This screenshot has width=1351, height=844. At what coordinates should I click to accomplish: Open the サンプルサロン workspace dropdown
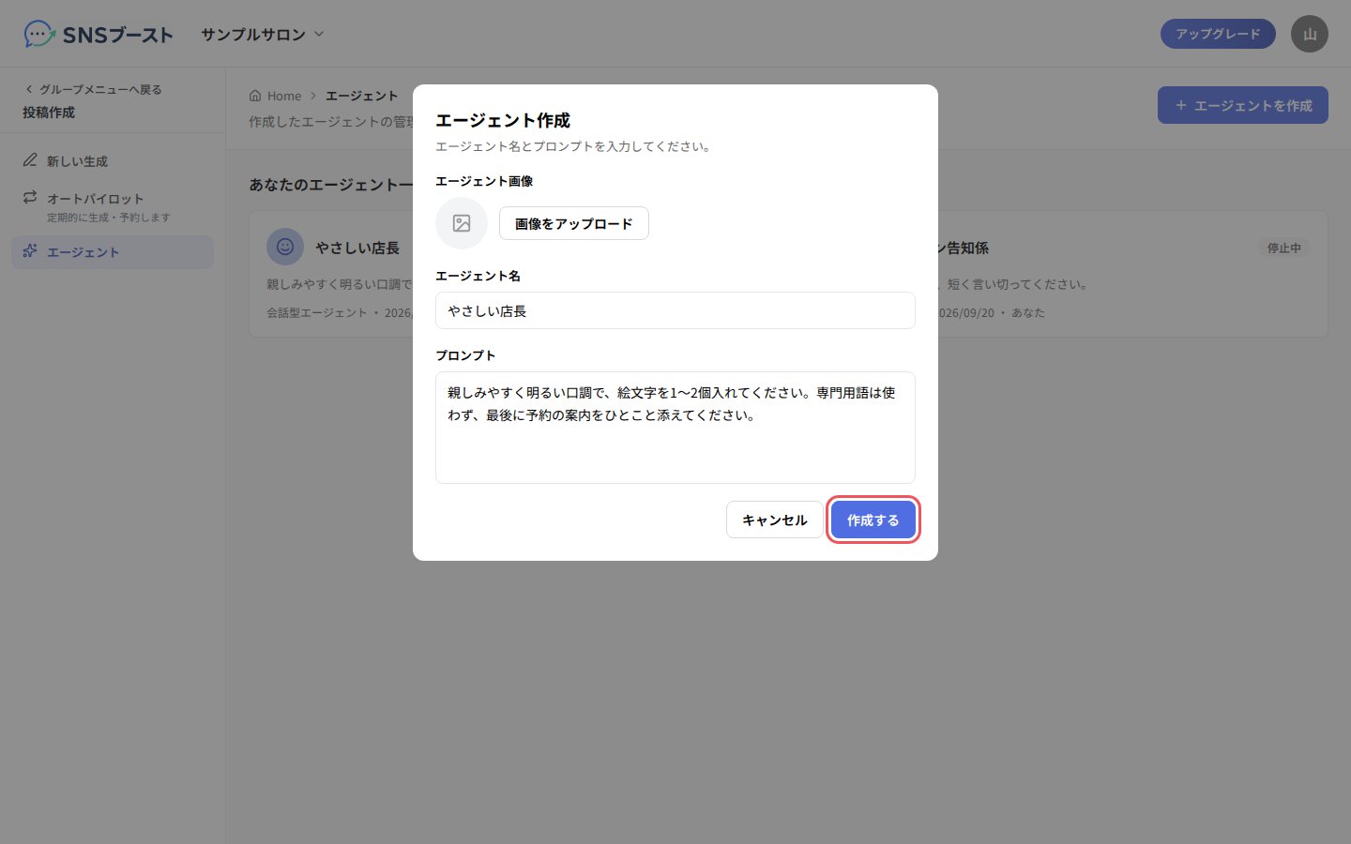(x=263, y=34)
